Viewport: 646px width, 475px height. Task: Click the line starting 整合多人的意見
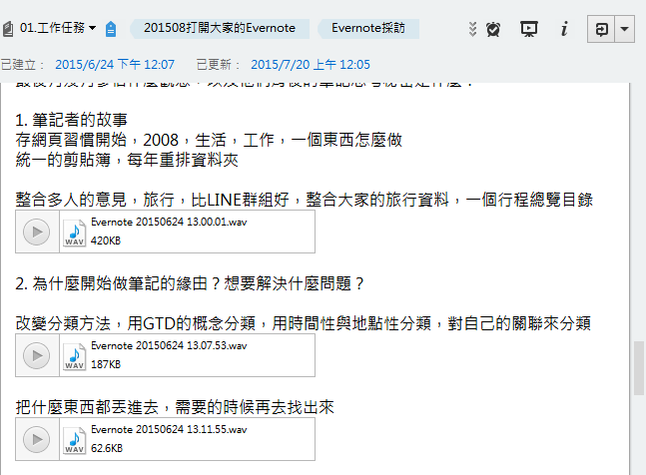[305, 200]
